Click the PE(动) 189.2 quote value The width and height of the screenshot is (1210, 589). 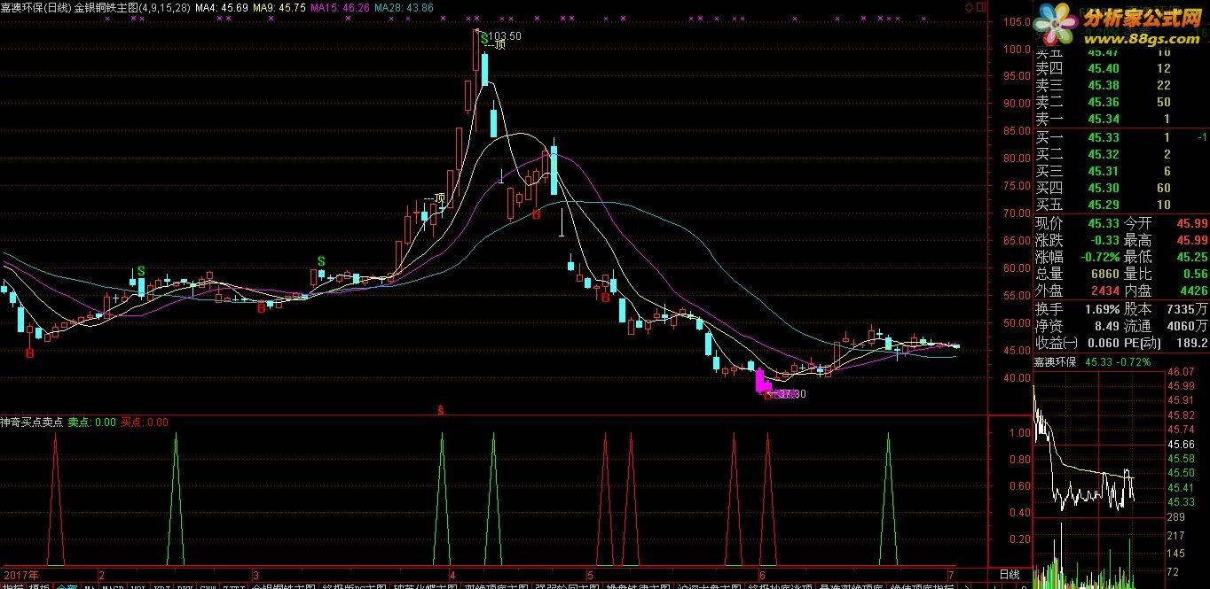point(1192,343)
